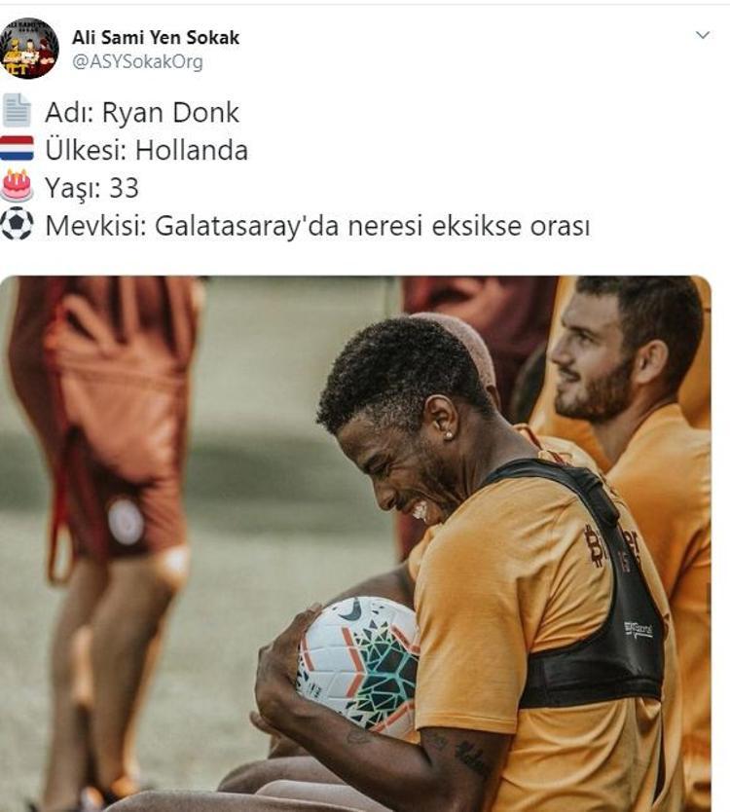
Task: Click the birthday cake emoji
Action: point(17,186)
